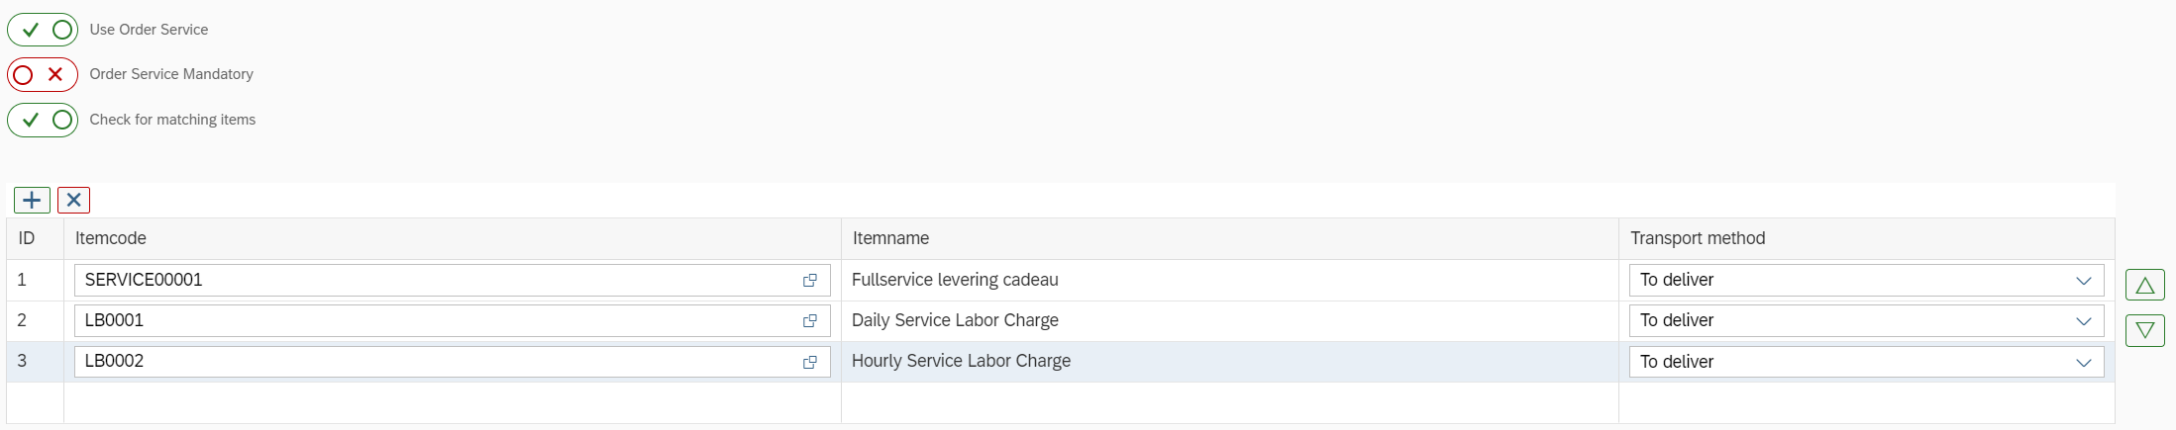The image size is (2176, 430).
Task: Open value help icon for LB0002
Action: pos(809,362)
